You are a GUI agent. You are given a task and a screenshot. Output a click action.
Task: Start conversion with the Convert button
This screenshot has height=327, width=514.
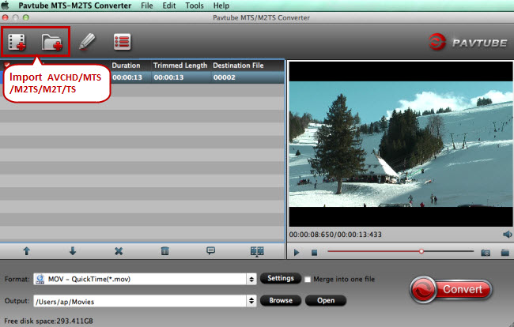pyautogui.click(x=451, y=289)
